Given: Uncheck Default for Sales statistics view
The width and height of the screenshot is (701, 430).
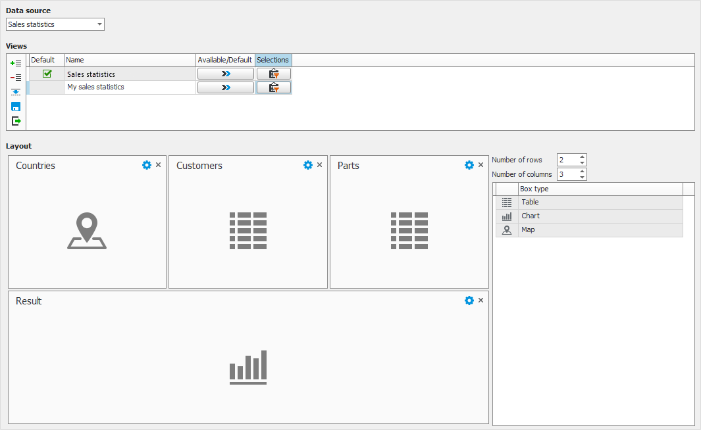Looking at the screenshot, I should 47,74.
